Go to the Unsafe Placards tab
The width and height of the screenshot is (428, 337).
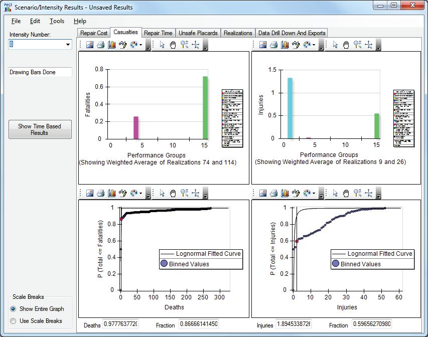tap(198, 33)
